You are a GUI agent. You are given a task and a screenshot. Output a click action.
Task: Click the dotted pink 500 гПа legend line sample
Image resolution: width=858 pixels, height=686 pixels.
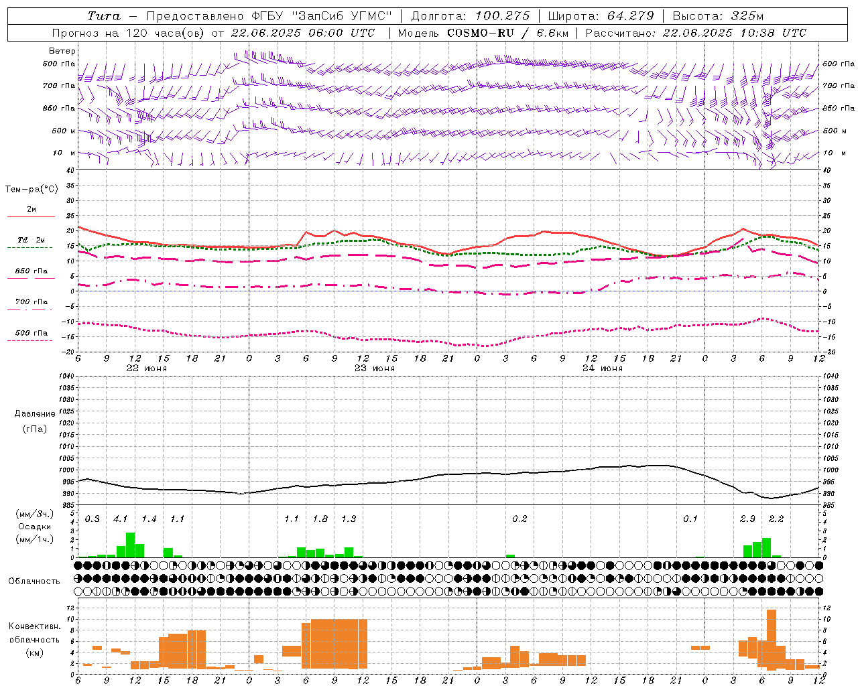(x=29, y=341)
